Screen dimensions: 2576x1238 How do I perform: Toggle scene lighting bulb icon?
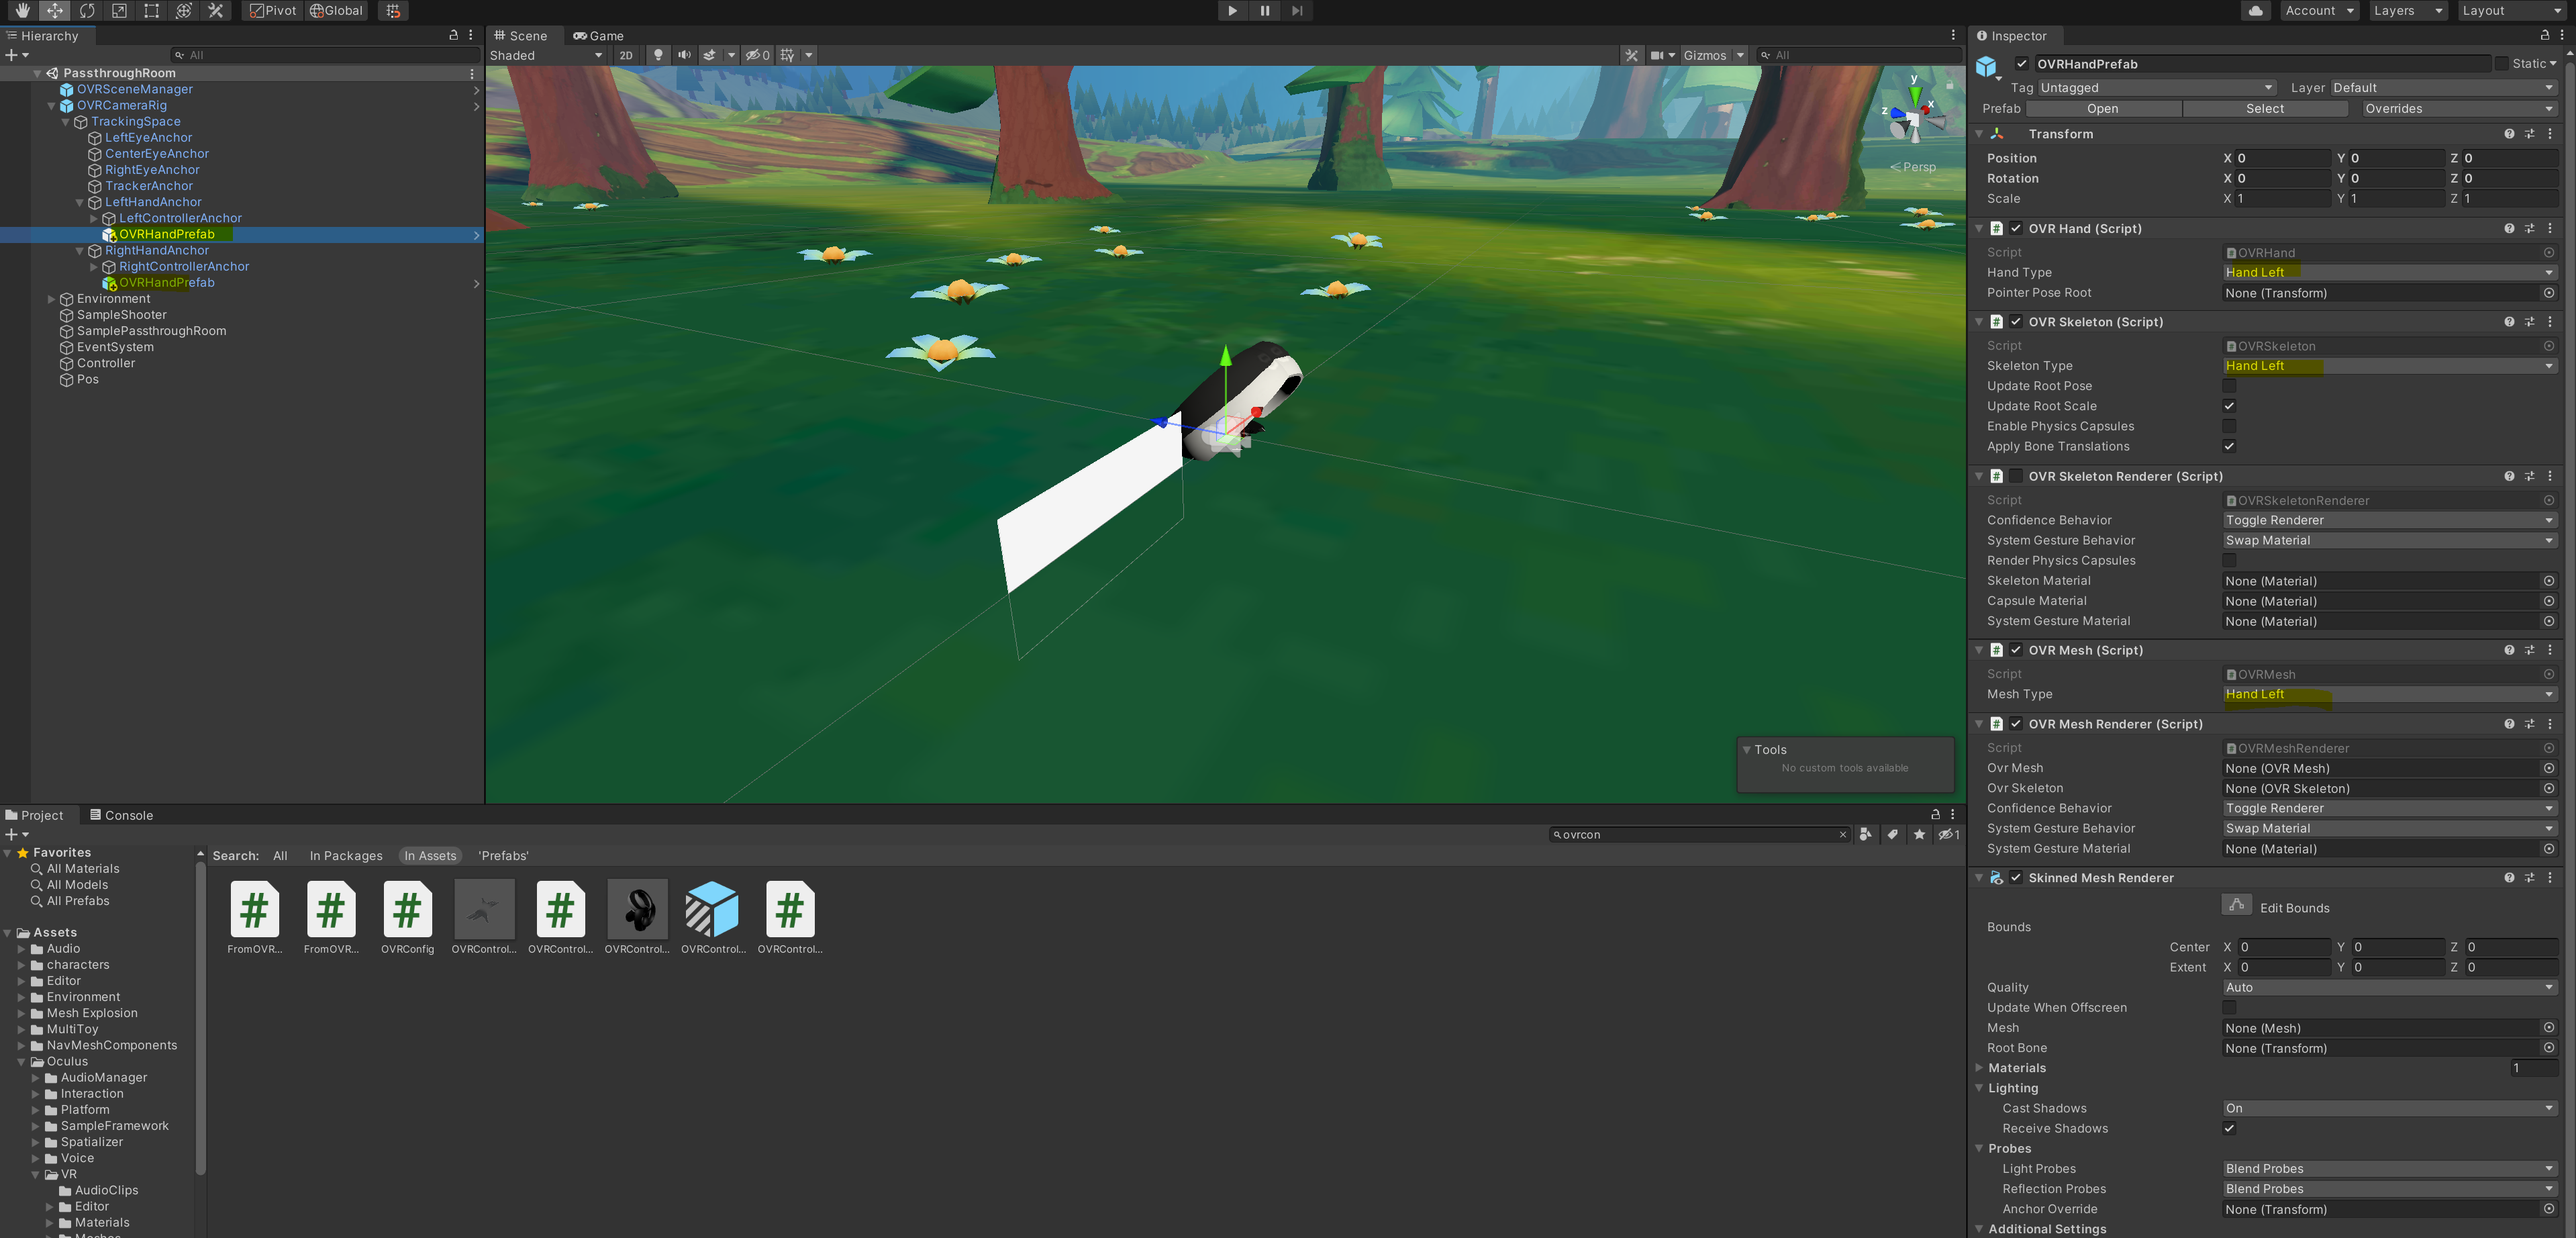[658, 55]
